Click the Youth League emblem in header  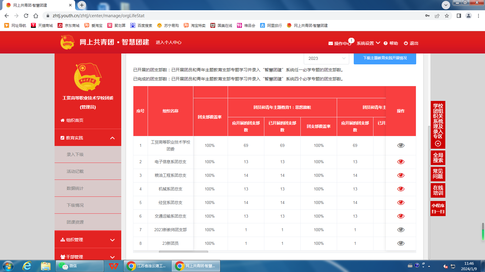pyautogui.click(x=67, y=42)
